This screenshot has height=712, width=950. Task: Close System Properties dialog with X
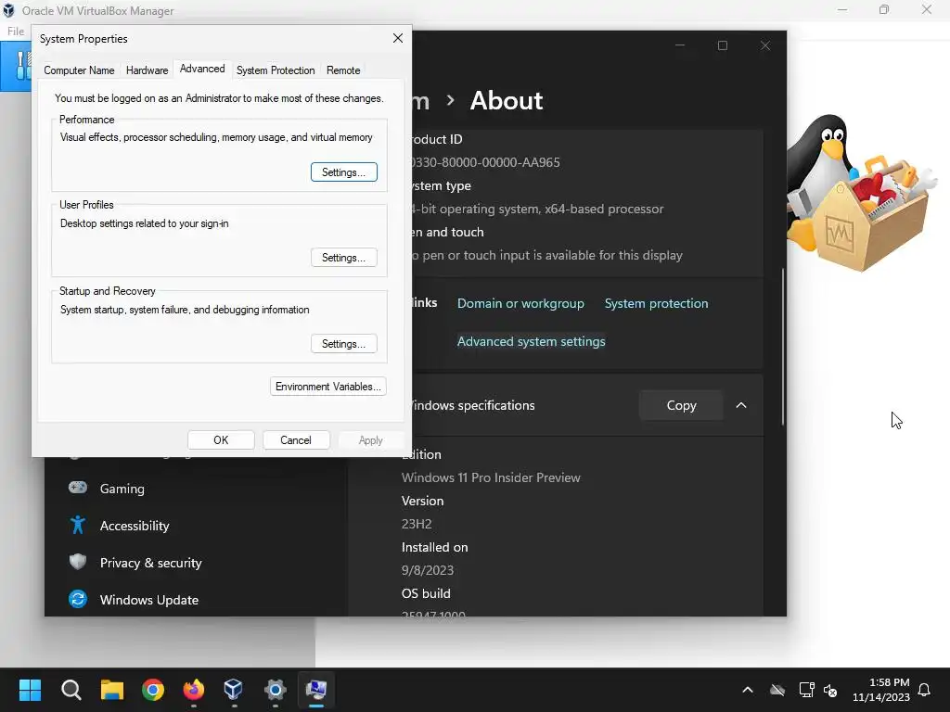point(397,38)
